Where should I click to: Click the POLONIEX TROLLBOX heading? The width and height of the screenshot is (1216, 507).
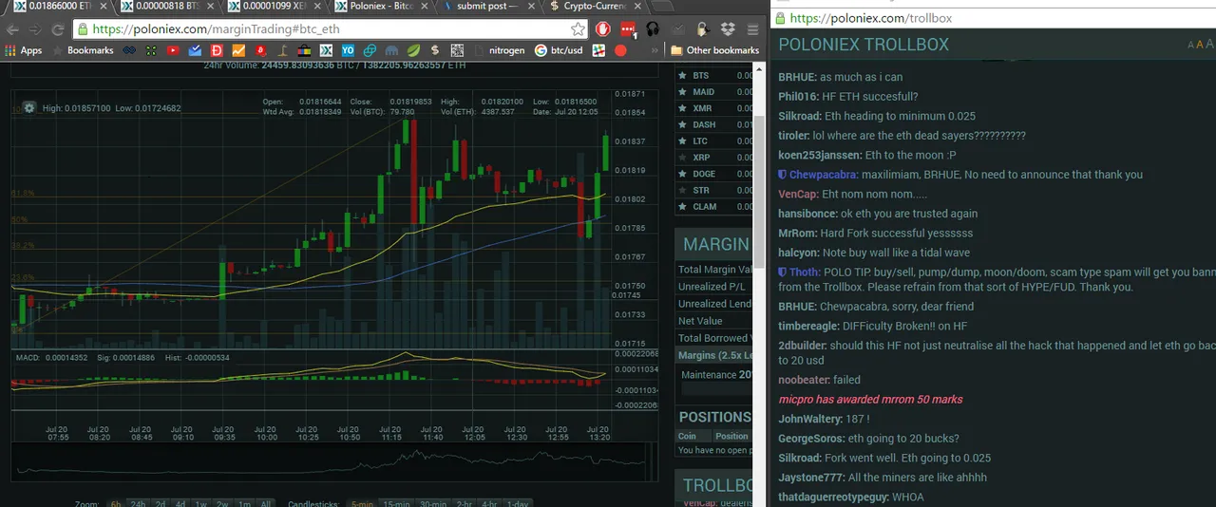(864, 45)
